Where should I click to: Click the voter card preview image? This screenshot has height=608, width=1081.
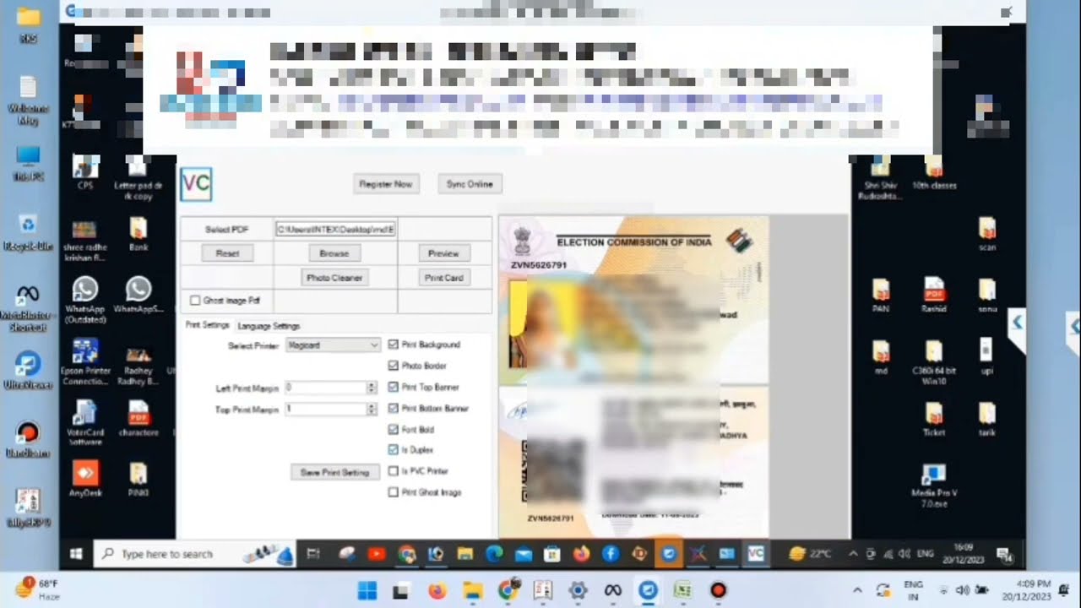point(633,377)
